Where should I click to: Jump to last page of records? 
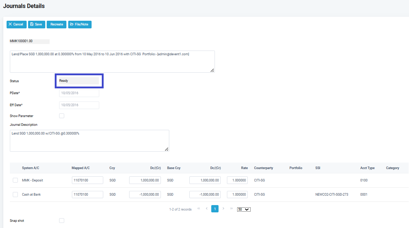click(231, 209)
